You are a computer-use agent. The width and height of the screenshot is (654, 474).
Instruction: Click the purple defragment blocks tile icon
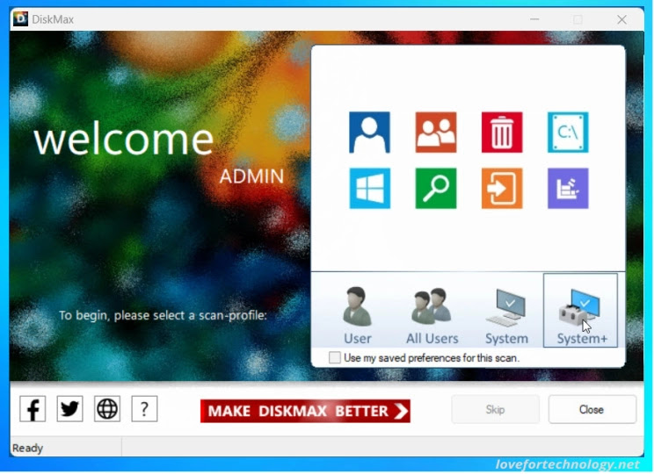pyautogui.click(x=568, y=188)
